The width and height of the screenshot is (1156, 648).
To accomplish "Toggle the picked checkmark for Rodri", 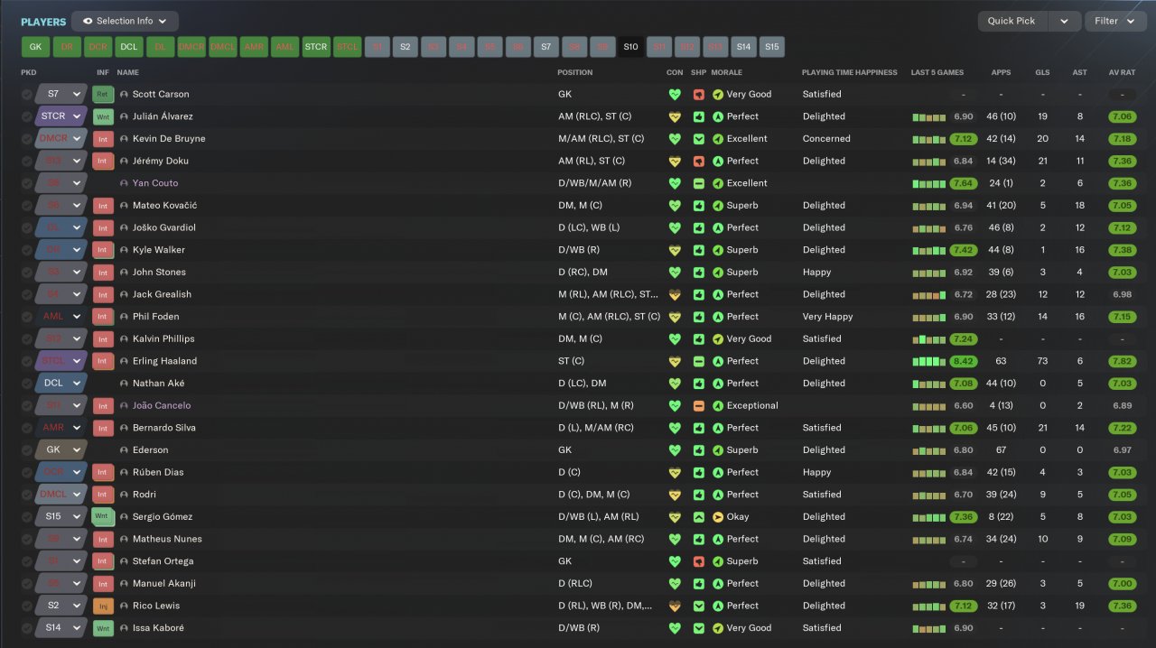I will click(27, 495).
